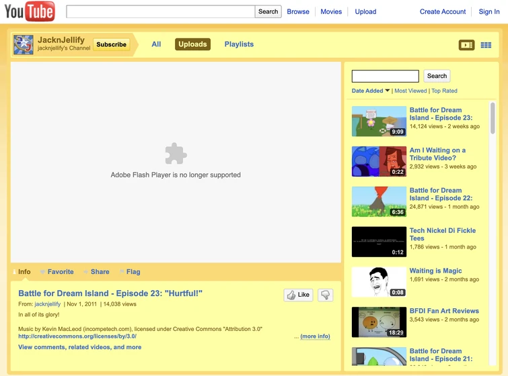Open the Tribute Video thumbnail 0:22
The image size is (508, 376).
pyautogui.click(x=379, y=161)
